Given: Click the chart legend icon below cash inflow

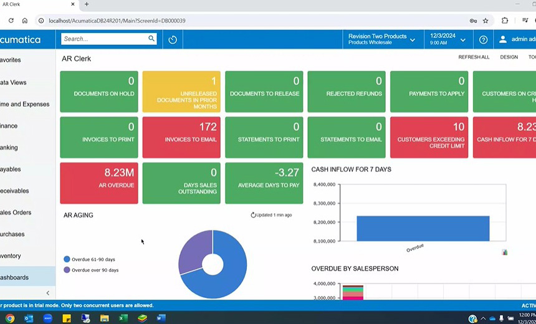Looking at the screenshot, I should [x=505, y=252].
